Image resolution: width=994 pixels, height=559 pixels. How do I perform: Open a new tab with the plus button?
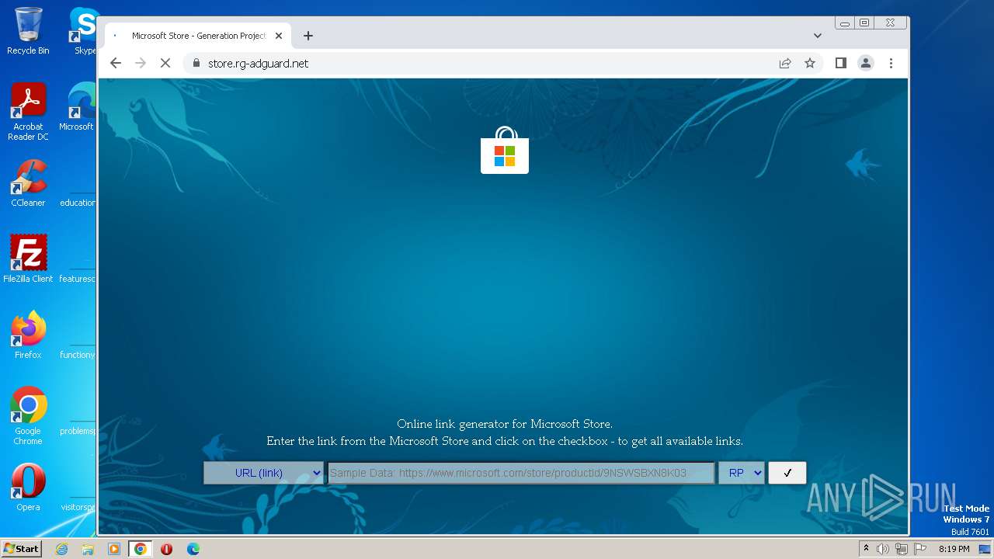308,36
